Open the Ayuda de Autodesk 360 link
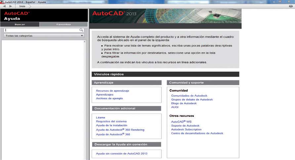The width and height of the screenshot is (295, 160). pyautogui.click(x=113, y=134)
